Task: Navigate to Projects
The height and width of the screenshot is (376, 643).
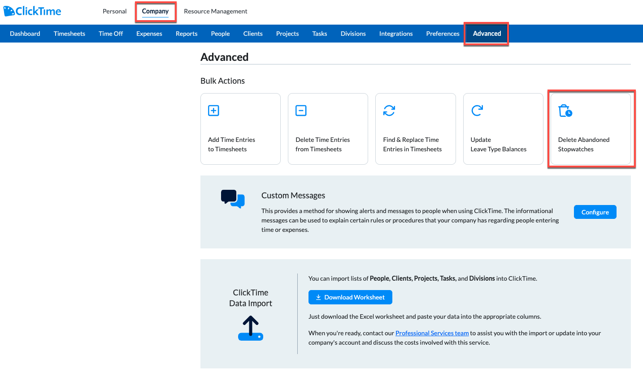Action: pos(287,34)
